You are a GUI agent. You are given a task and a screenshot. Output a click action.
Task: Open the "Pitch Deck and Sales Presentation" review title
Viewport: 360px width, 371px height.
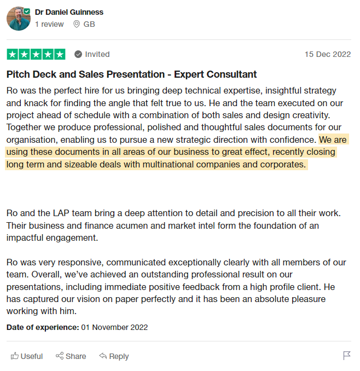click(x=131, y=74)
